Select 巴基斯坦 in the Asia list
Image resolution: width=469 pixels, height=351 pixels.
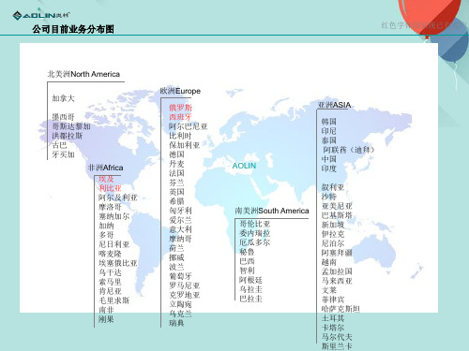[x=337, y=215]
